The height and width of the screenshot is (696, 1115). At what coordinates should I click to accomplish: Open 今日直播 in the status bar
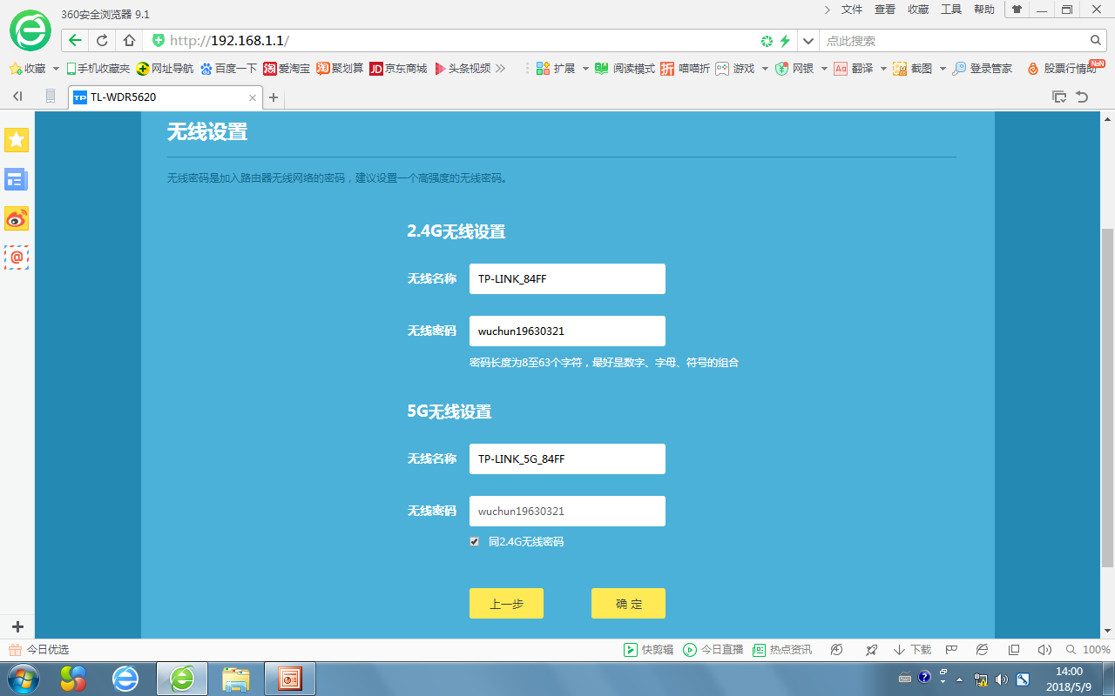713,650
